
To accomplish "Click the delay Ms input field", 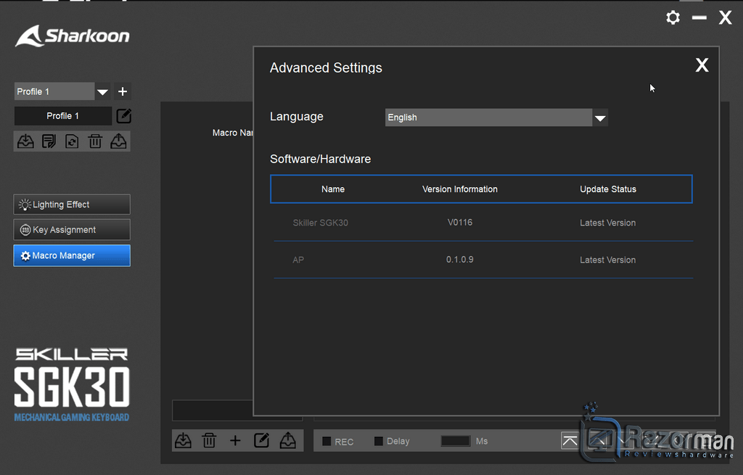I will (456, 441).
